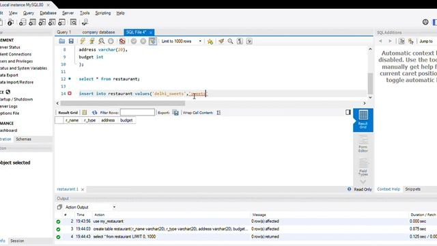Open Context Help tab
This screenshot has width=437, height=246.
[389, 189]
